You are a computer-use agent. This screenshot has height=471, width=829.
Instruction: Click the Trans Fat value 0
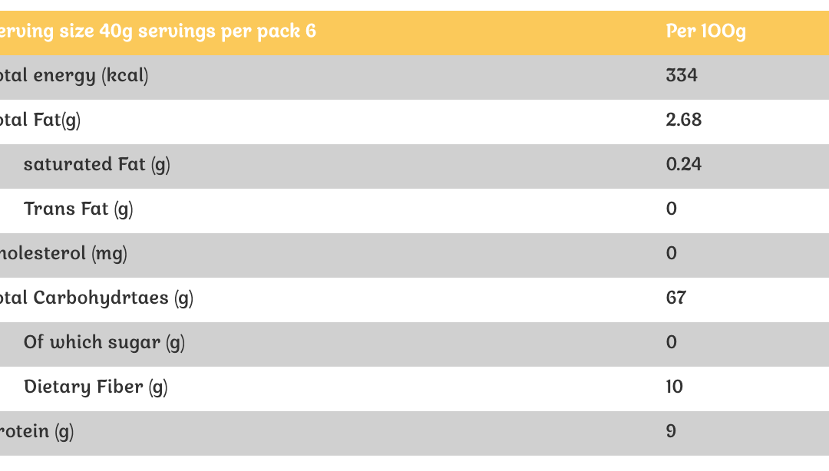pyautogui.click(x=672, y=209)
